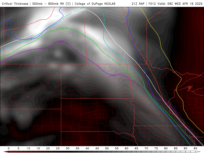Click the color bar tick label 10

coord(28,148)
